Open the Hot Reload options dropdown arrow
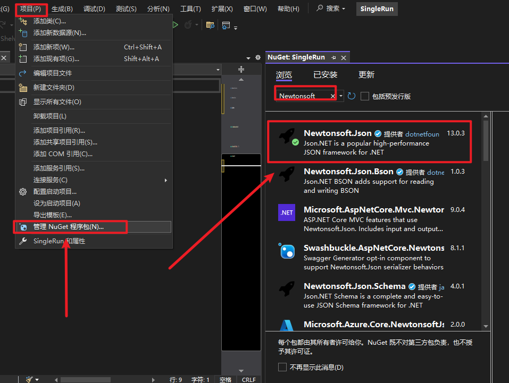 click(197, 25)
